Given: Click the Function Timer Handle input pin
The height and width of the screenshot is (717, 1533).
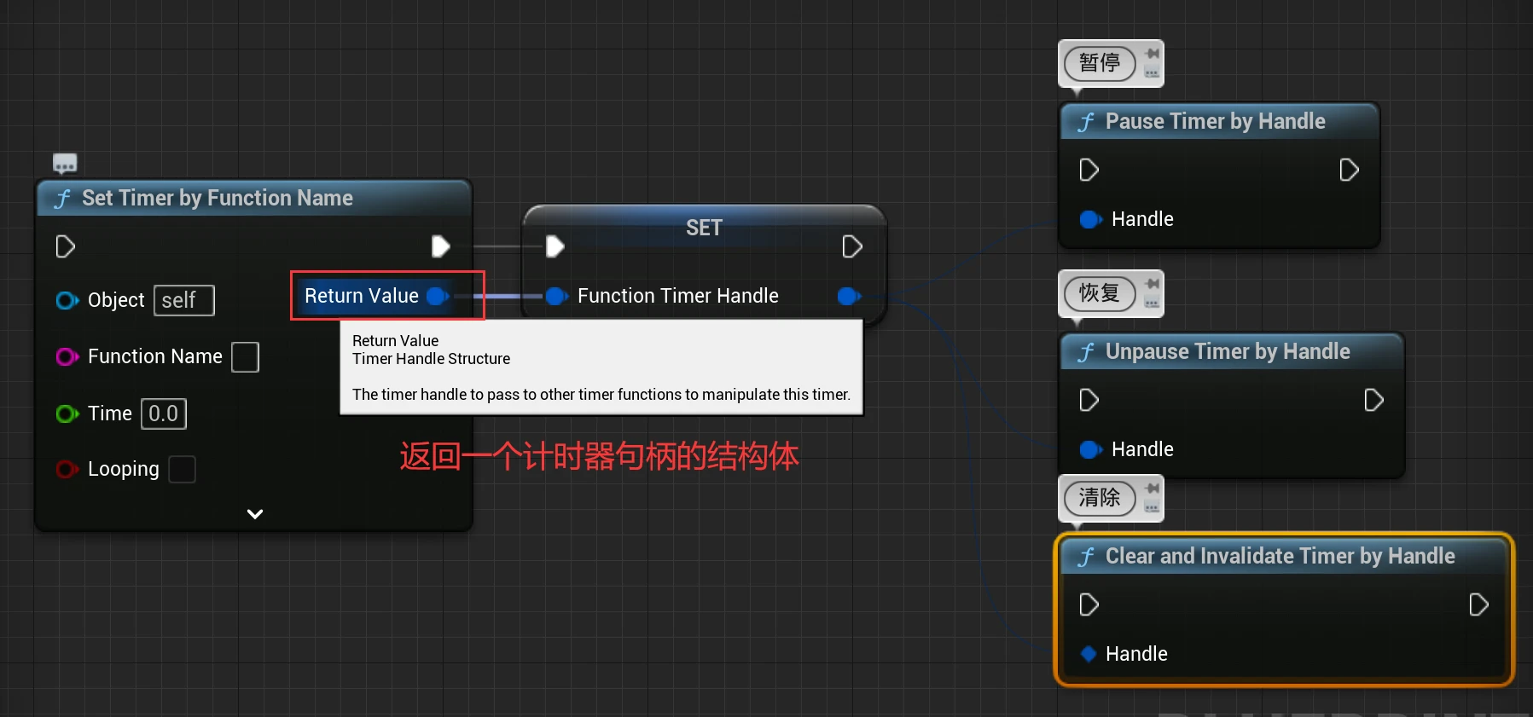Looking at the screenshot, I should click(x=556, y=296).
